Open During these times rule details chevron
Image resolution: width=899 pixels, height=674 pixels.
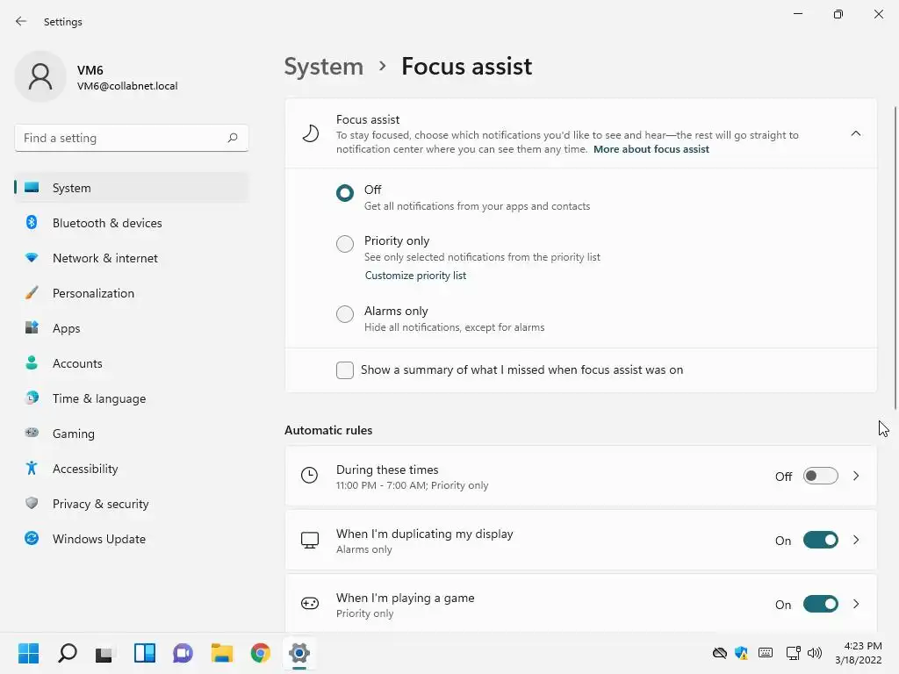coord(856,476)
